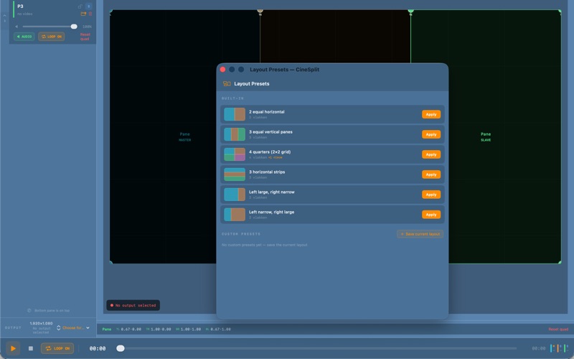Click the 'No output selected' status badge
574x359 pixels.
click(x=133, y=305)
